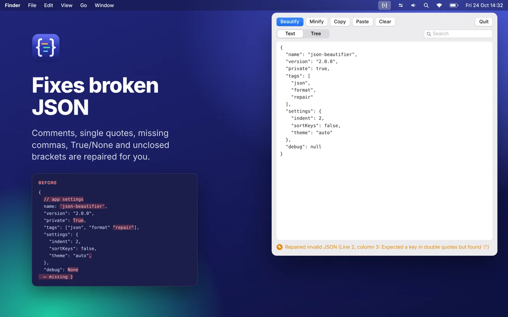Image resolution: width=508 pixels, height=317 pixels.
Task: Click the "private": true line in editor
Action: tap(308, 69)
